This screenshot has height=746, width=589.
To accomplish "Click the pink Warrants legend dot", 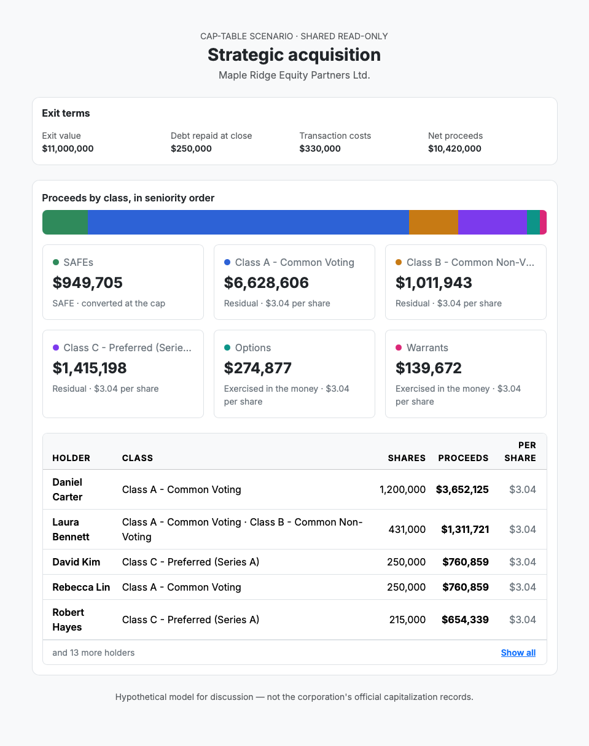I will pyautogui.click(x=399, y=348).
